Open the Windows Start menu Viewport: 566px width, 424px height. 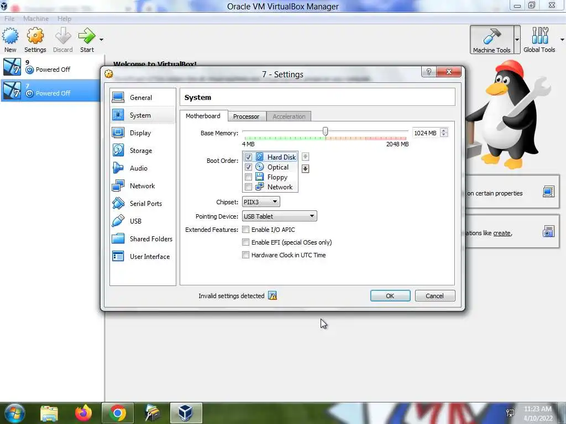point(14,413)
